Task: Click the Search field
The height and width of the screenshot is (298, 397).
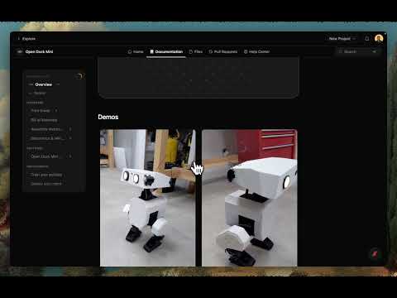Action: [357, 51]
